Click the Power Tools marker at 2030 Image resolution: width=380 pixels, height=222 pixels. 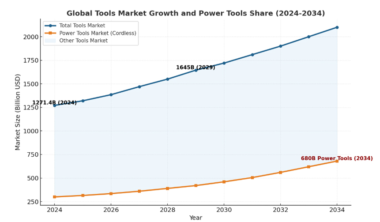tap(224, 182)
